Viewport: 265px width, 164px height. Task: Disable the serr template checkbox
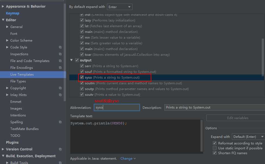point(82,66)
